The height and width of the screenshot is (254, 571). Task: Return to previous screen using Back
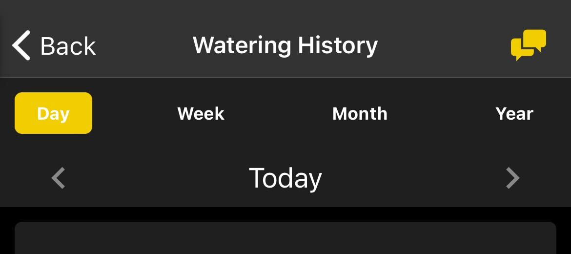pyautogui.click(x=54, y=45)
